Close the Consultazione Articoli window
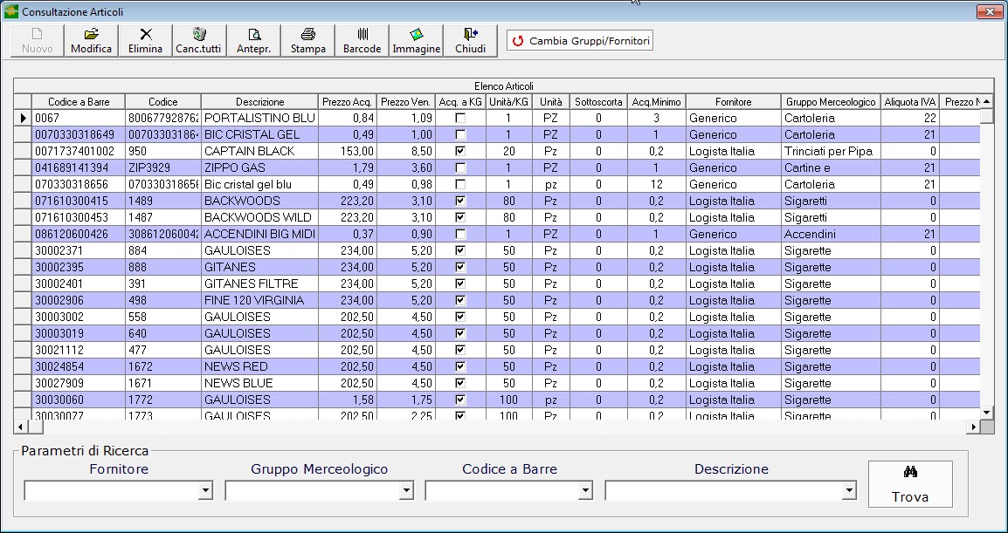This screenshot has width=1008, height=533. click(x=989, y=11)
